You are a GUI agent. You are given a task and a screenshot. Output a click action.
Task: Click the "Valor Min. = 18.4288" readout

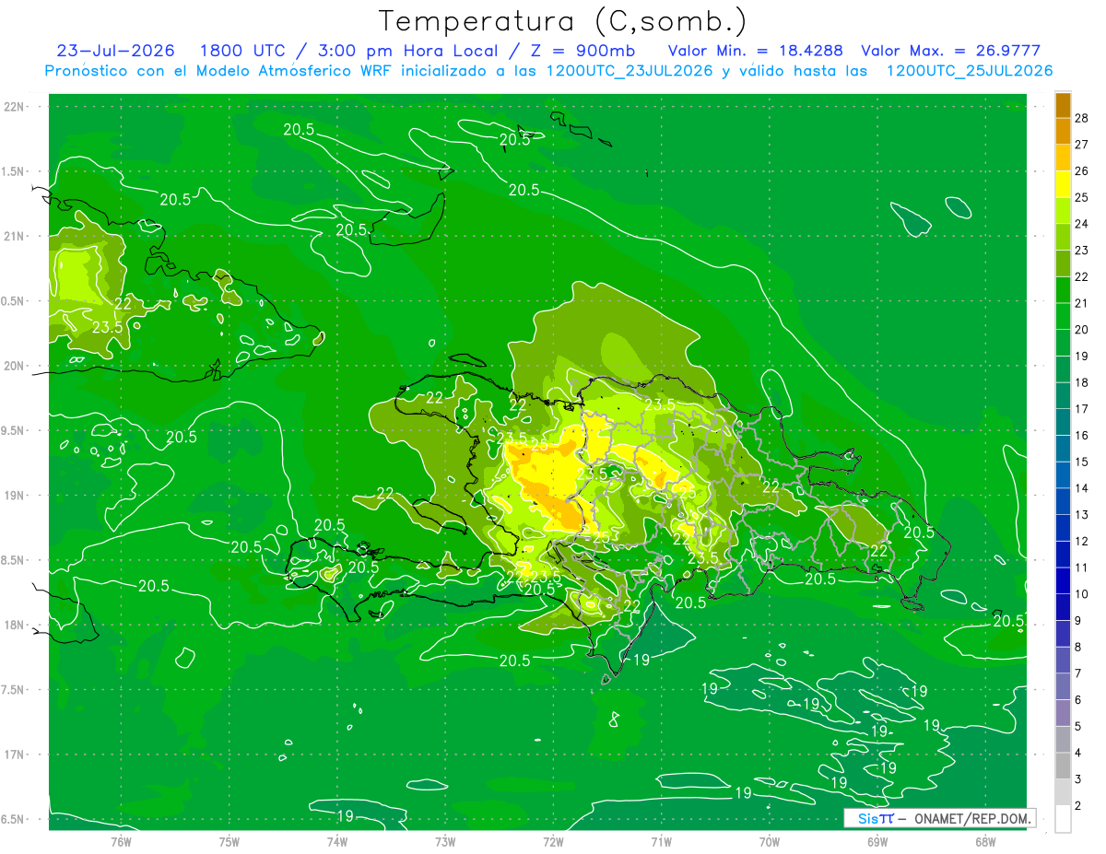pyautogui.click(x=755, y=51)
